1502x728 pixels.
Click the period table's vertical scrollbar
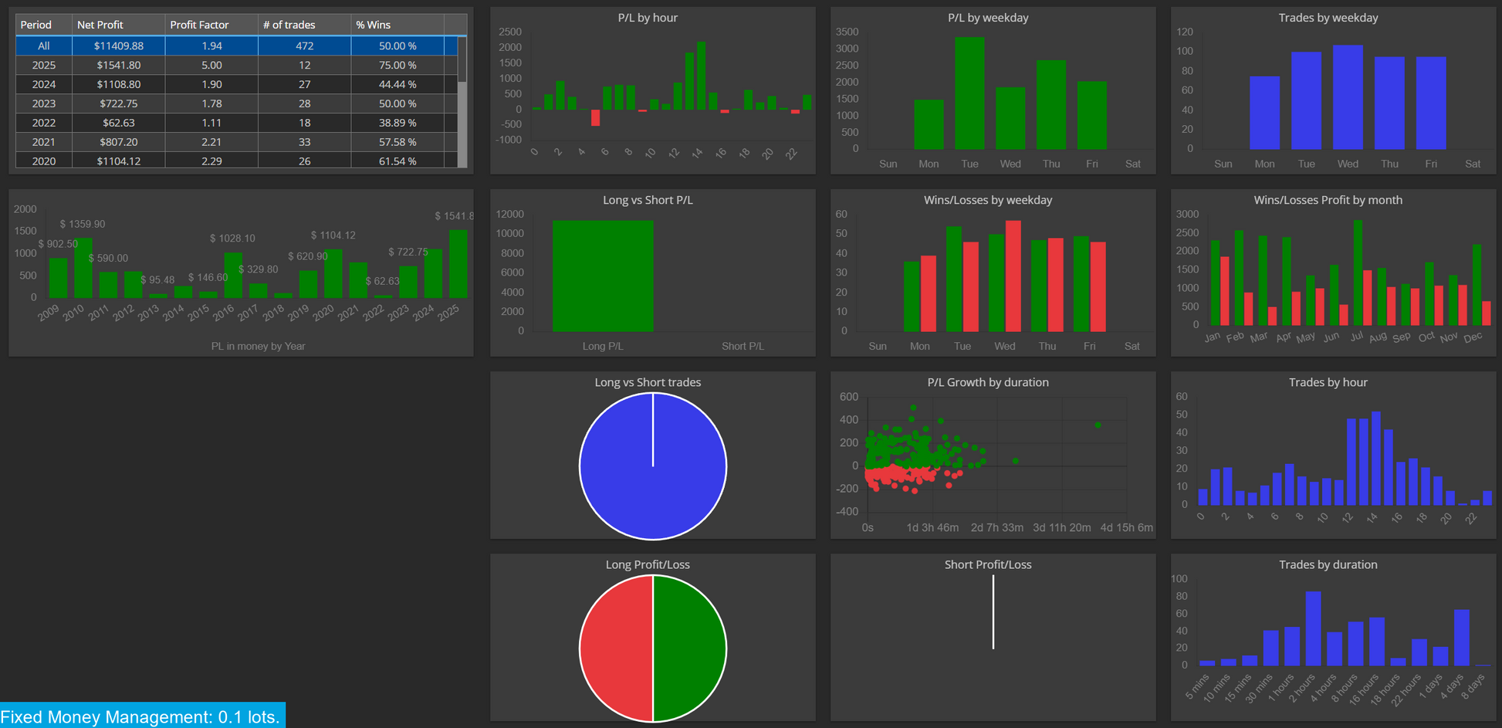(x=462, y=102)
